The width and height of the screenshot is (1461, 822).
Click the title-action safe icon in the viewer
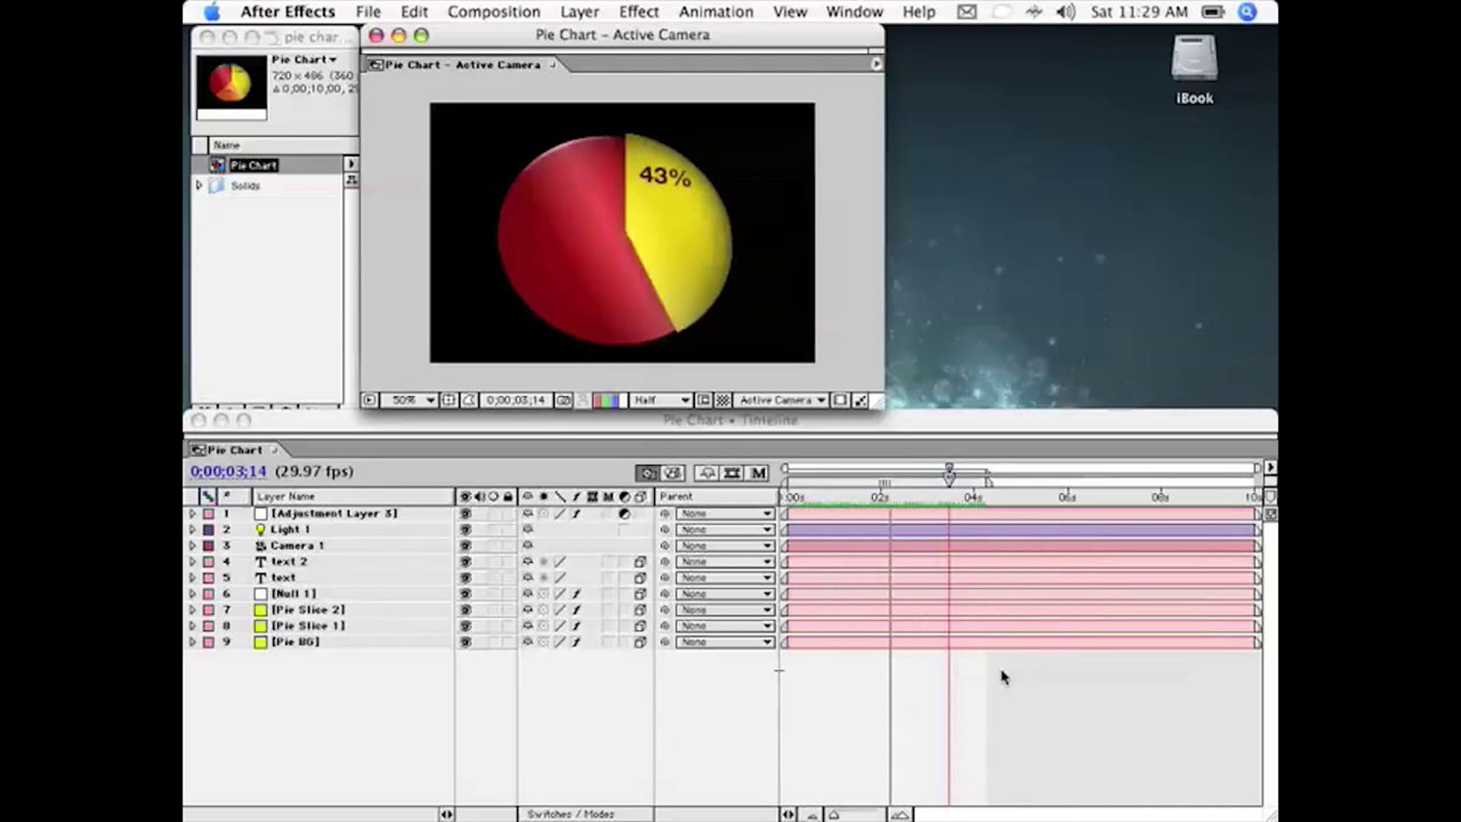[449, 400]
